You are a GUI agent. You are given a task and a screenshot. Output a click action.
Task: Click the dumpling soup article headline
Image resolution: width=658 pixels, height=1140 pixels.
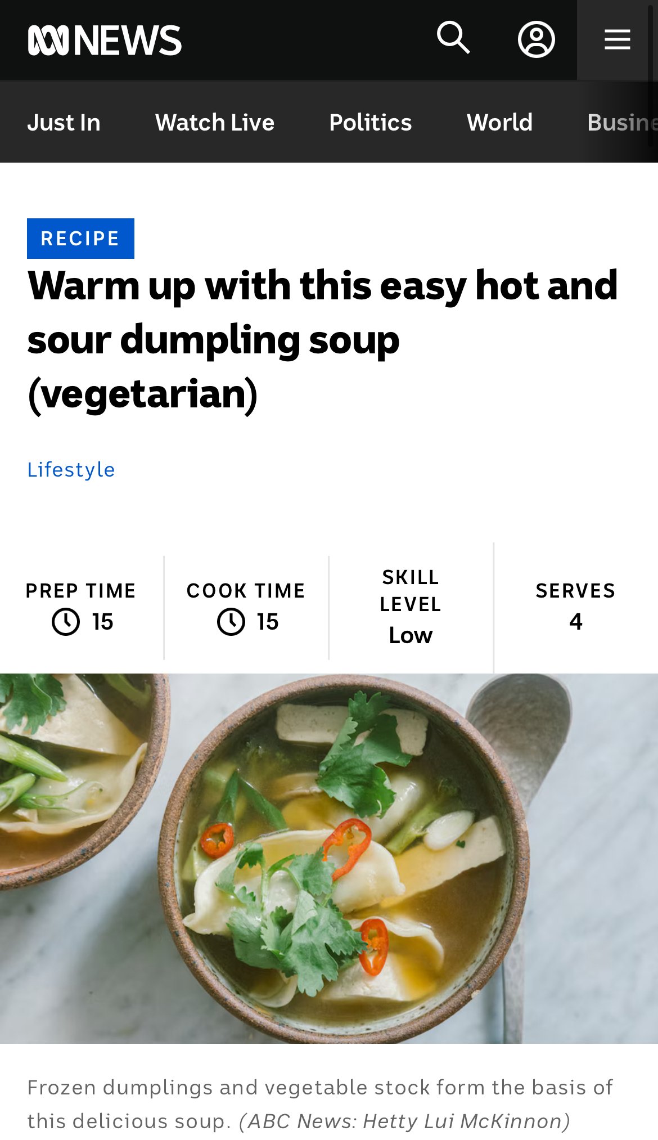click(x=323, y=340)
